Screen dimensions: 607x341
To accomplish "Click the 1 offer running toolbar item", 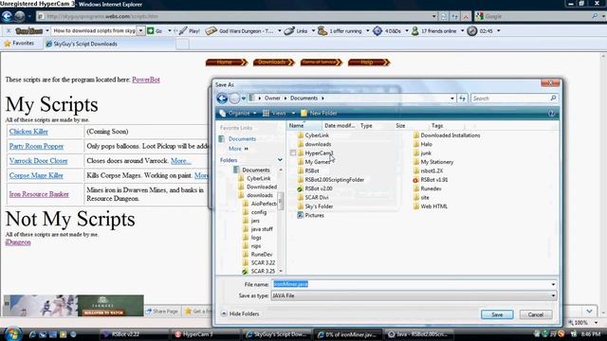I will pos(340,31).
